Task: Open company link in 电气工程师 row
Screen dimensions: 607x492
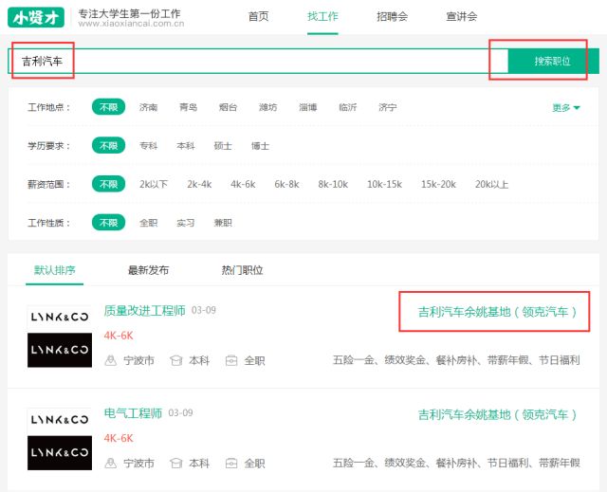Action: [x=497, y=414]
